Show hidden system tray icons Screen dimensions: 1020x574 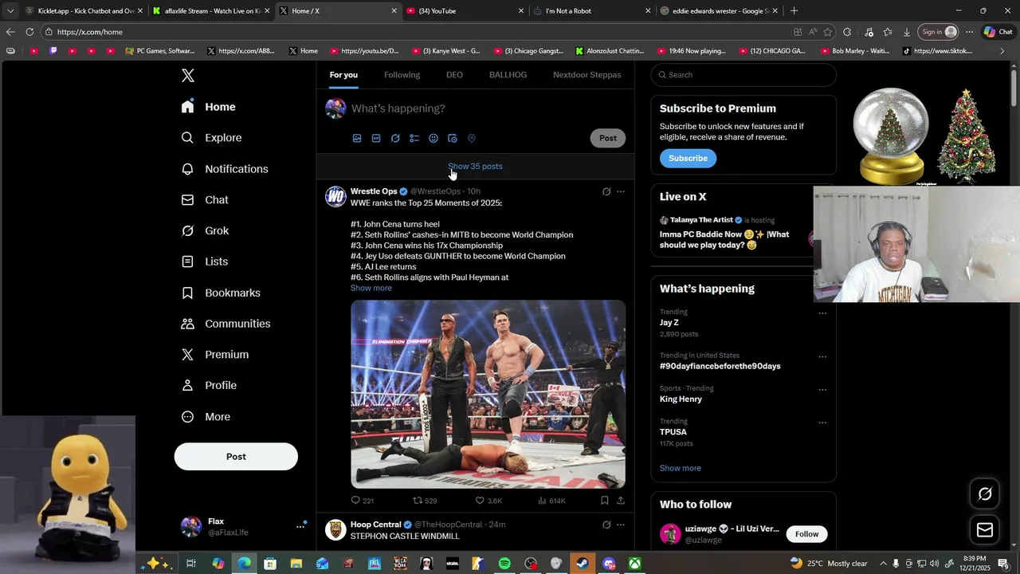click(883, 564)
